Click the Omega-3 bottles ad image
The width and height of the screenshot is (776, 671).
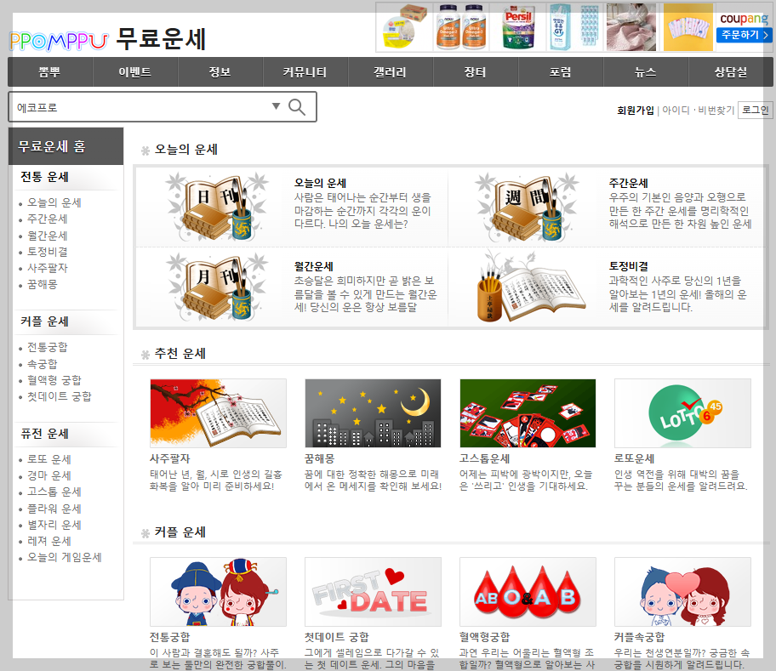click(461, 28)
